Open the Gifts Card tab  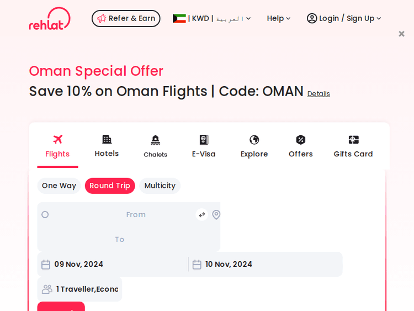353,146
